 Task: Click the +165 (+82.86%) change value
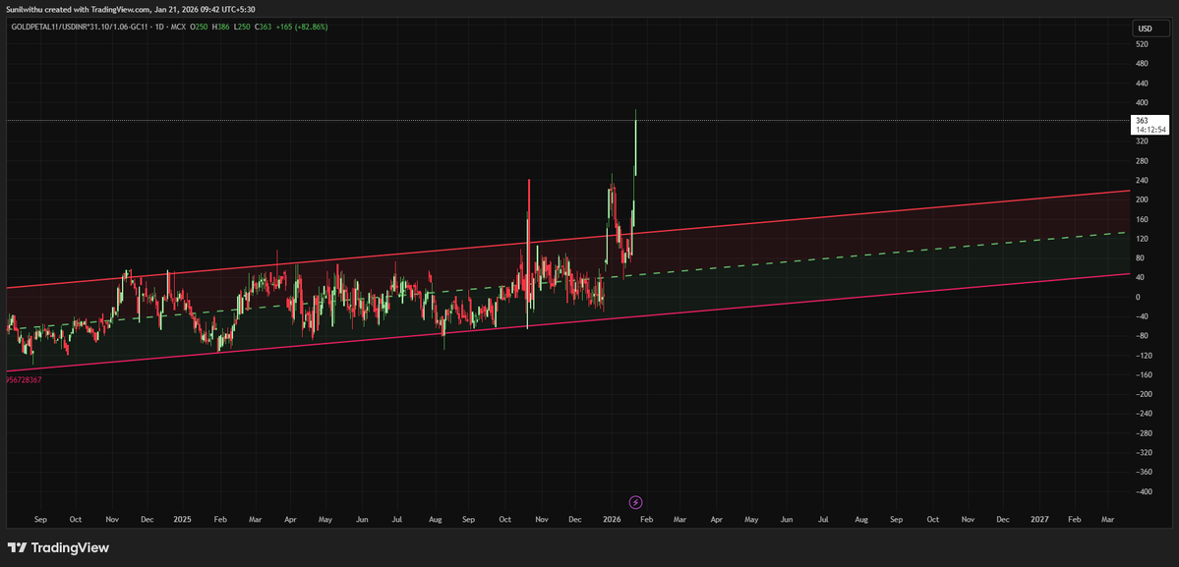pyautogui.click(x=302, y=28)
